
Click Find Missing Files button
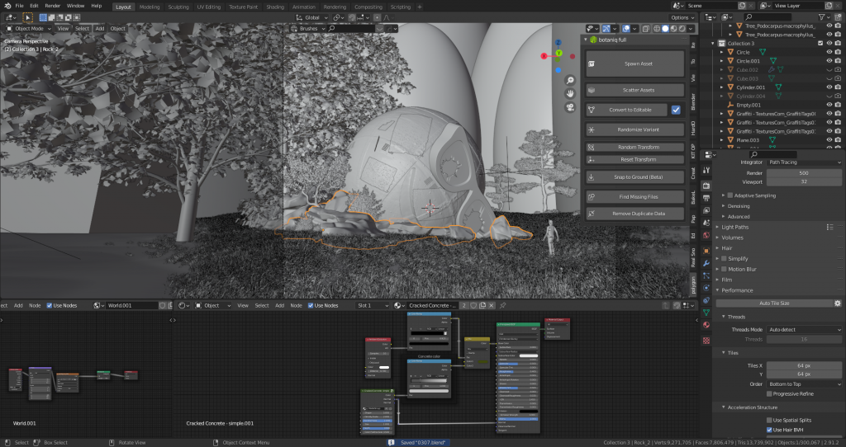pos(635,196)
